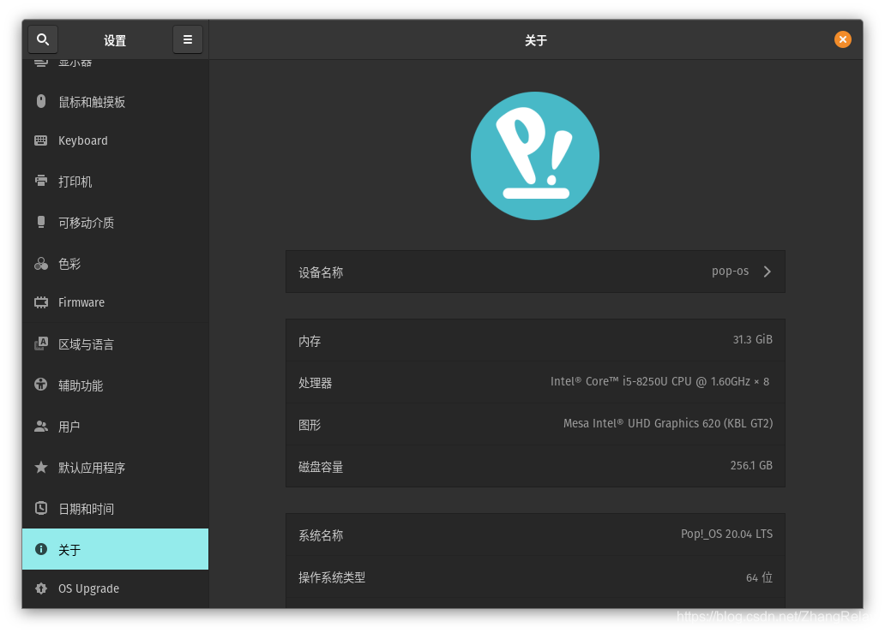
Task: Select 可移动介质 in the sidebar
Action: coord(115,222)
